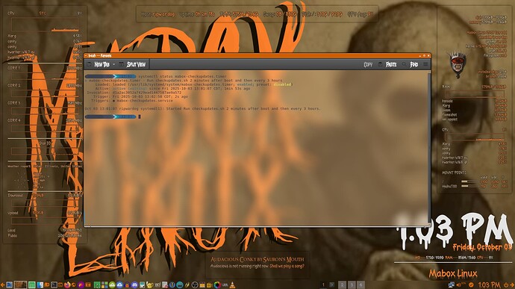Click the colored squares grid icon in taskbar
This screenshot has height=289, width=515.
(x=104, y=285)
